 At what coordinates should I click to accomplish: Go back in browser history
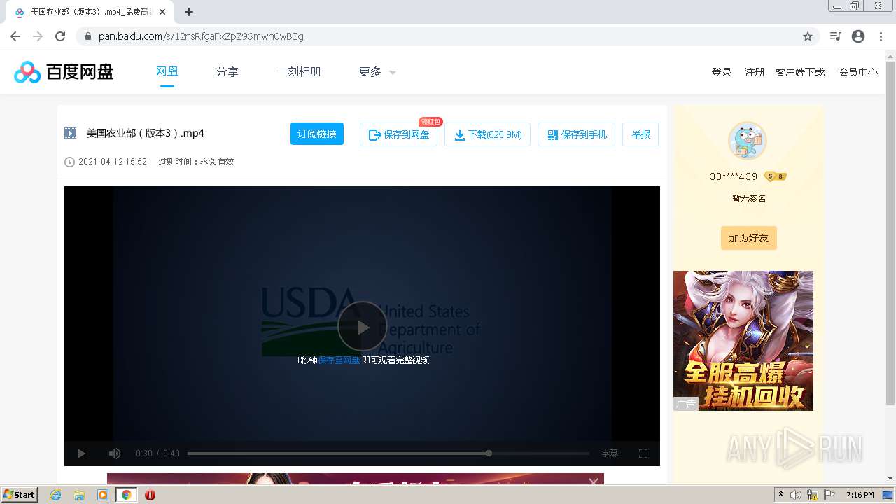[x=15, y=36]
